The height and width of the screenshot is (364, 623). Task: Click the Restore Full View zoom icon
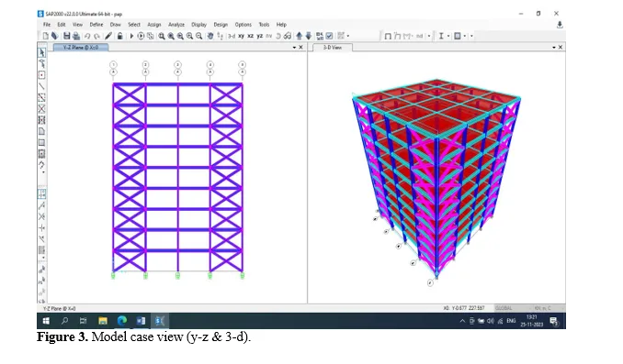tap(171, 36)
